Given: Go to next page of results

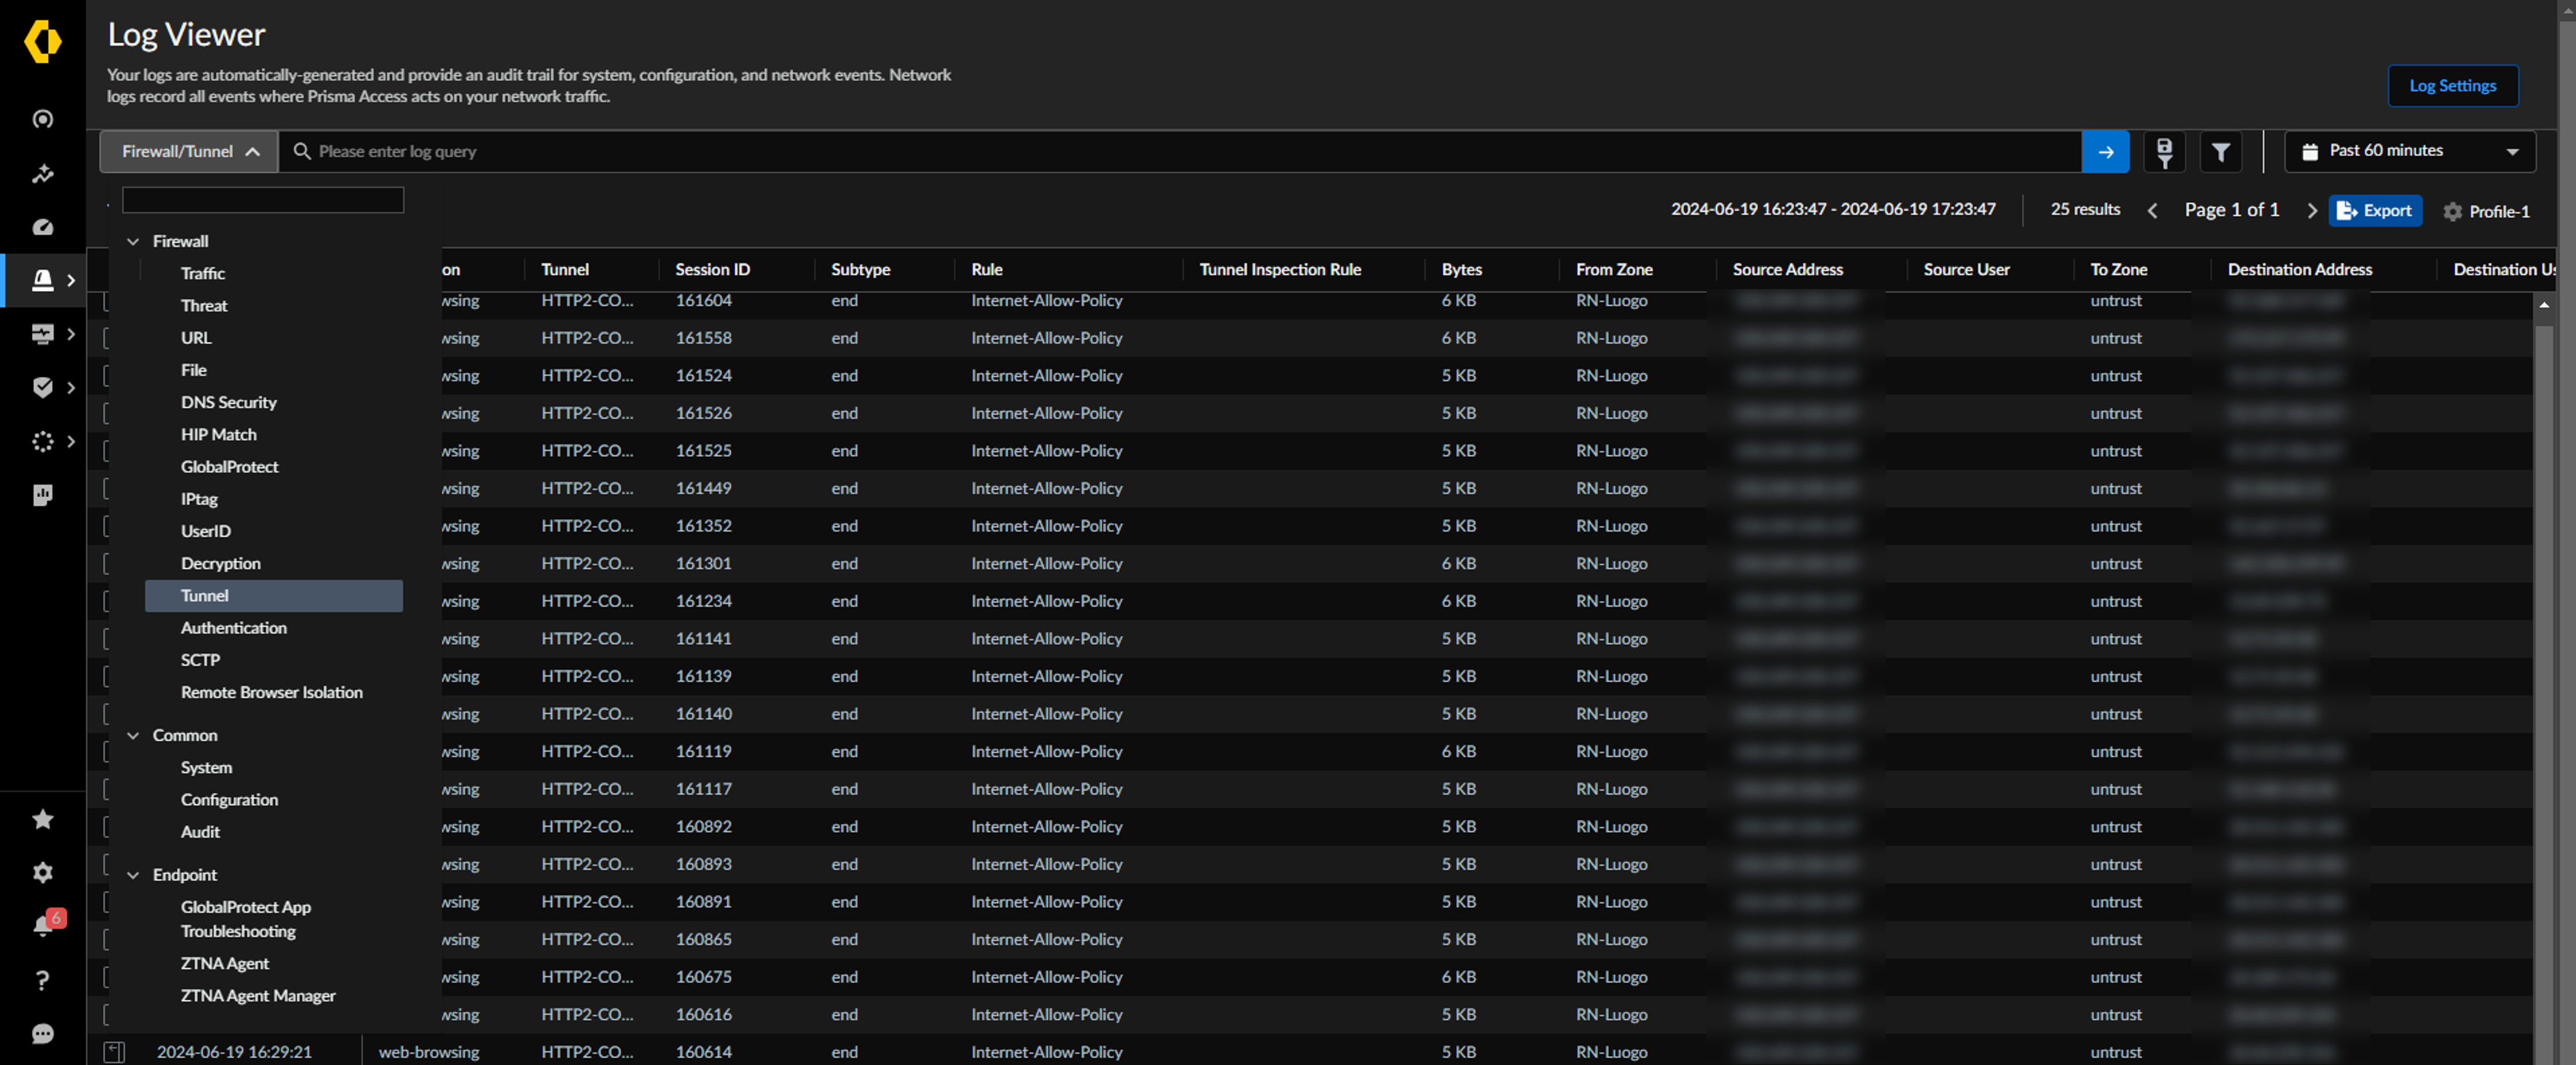Looking at the screenshot, I should click(x=2312, y=211).
